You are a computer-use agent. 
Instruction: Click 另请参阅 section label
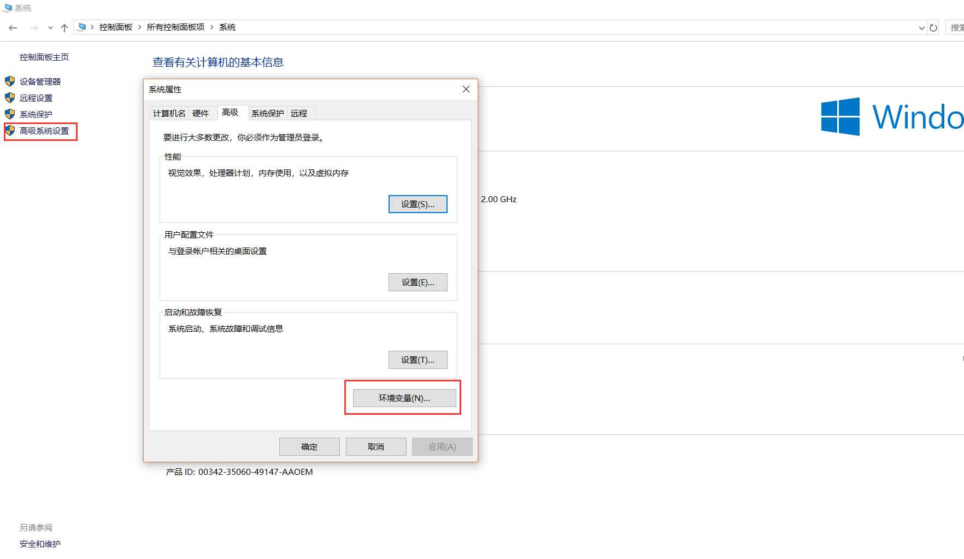tap(36, 528)
